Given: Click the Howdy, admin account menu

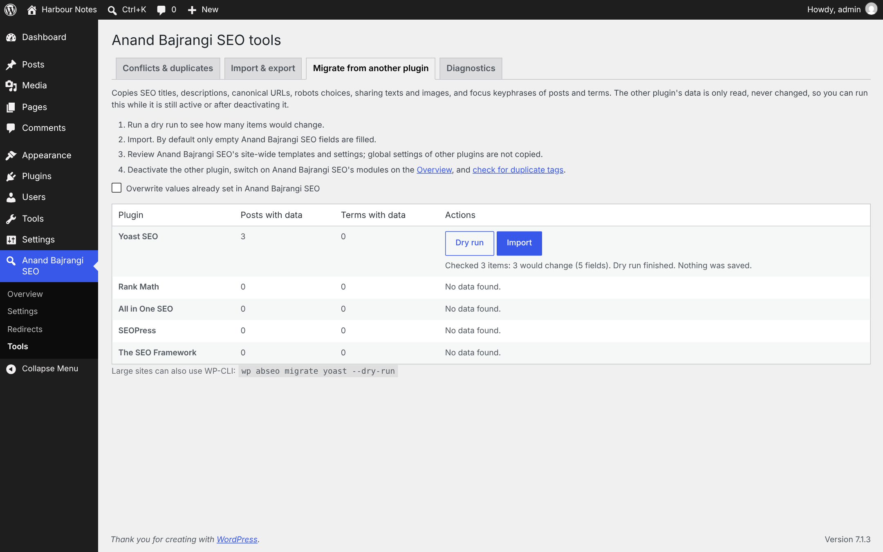Looking at the screenshot, I should (842, 9).
